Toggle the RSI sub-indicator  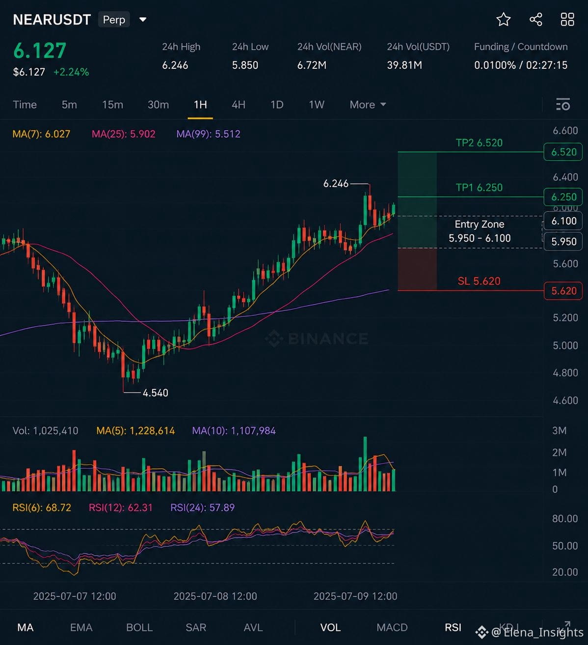coord(453,627)
